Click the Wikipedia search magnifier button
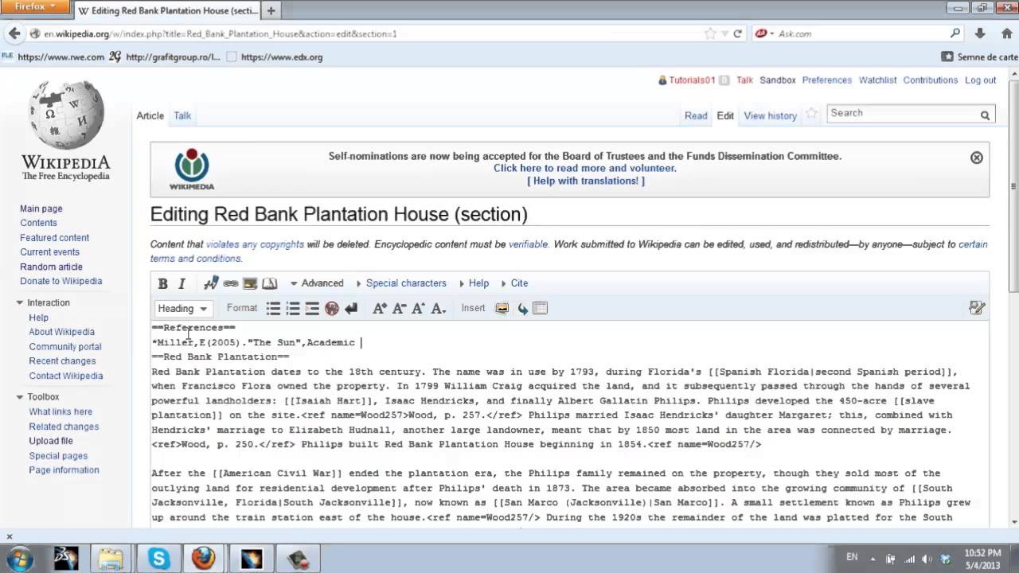Image resolution: width=1019 pixels, height=573 pixels. (985, 115)
